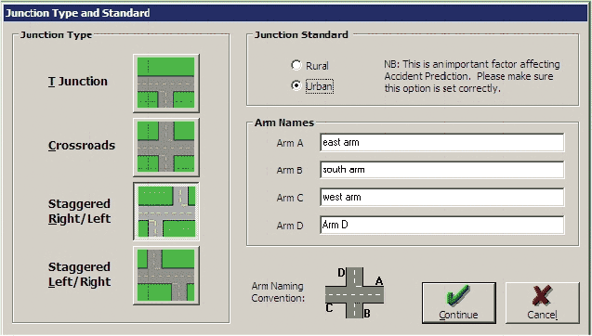The height and width of the screenshot is (336, 592).
Task: Pick the Staggered Right/Left junction icon
Action: 166,212
